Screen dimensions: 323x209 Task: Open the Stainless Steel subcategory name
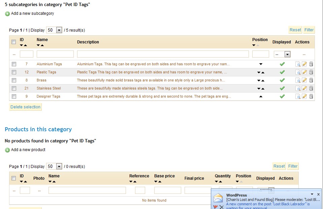tap(49, 88)
